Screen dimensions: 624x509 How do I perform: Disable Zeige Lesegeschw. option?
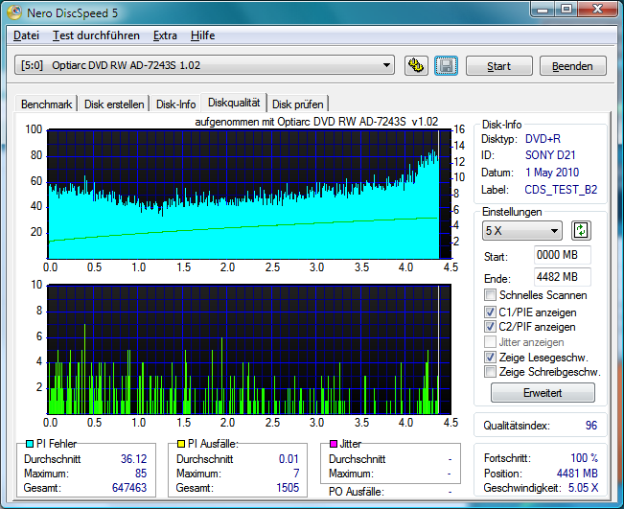point(491,357)
